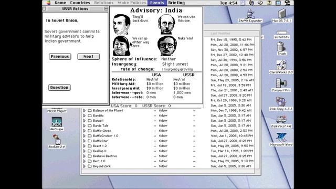
Task: Select the Netscape desktop icon
Action: (57, 122)
